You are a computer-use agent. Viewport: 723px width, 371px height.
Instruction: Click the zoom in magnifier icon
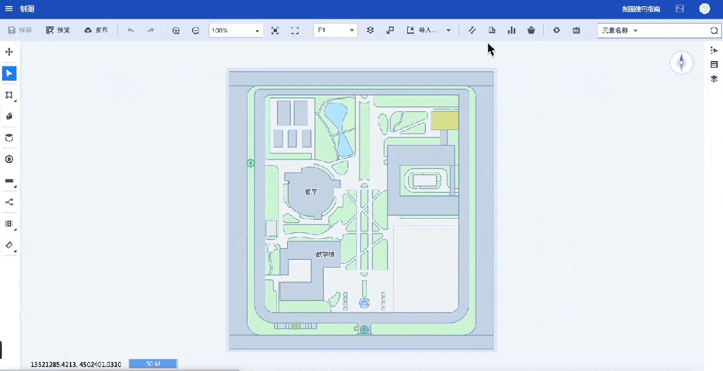tap(176, 31)
